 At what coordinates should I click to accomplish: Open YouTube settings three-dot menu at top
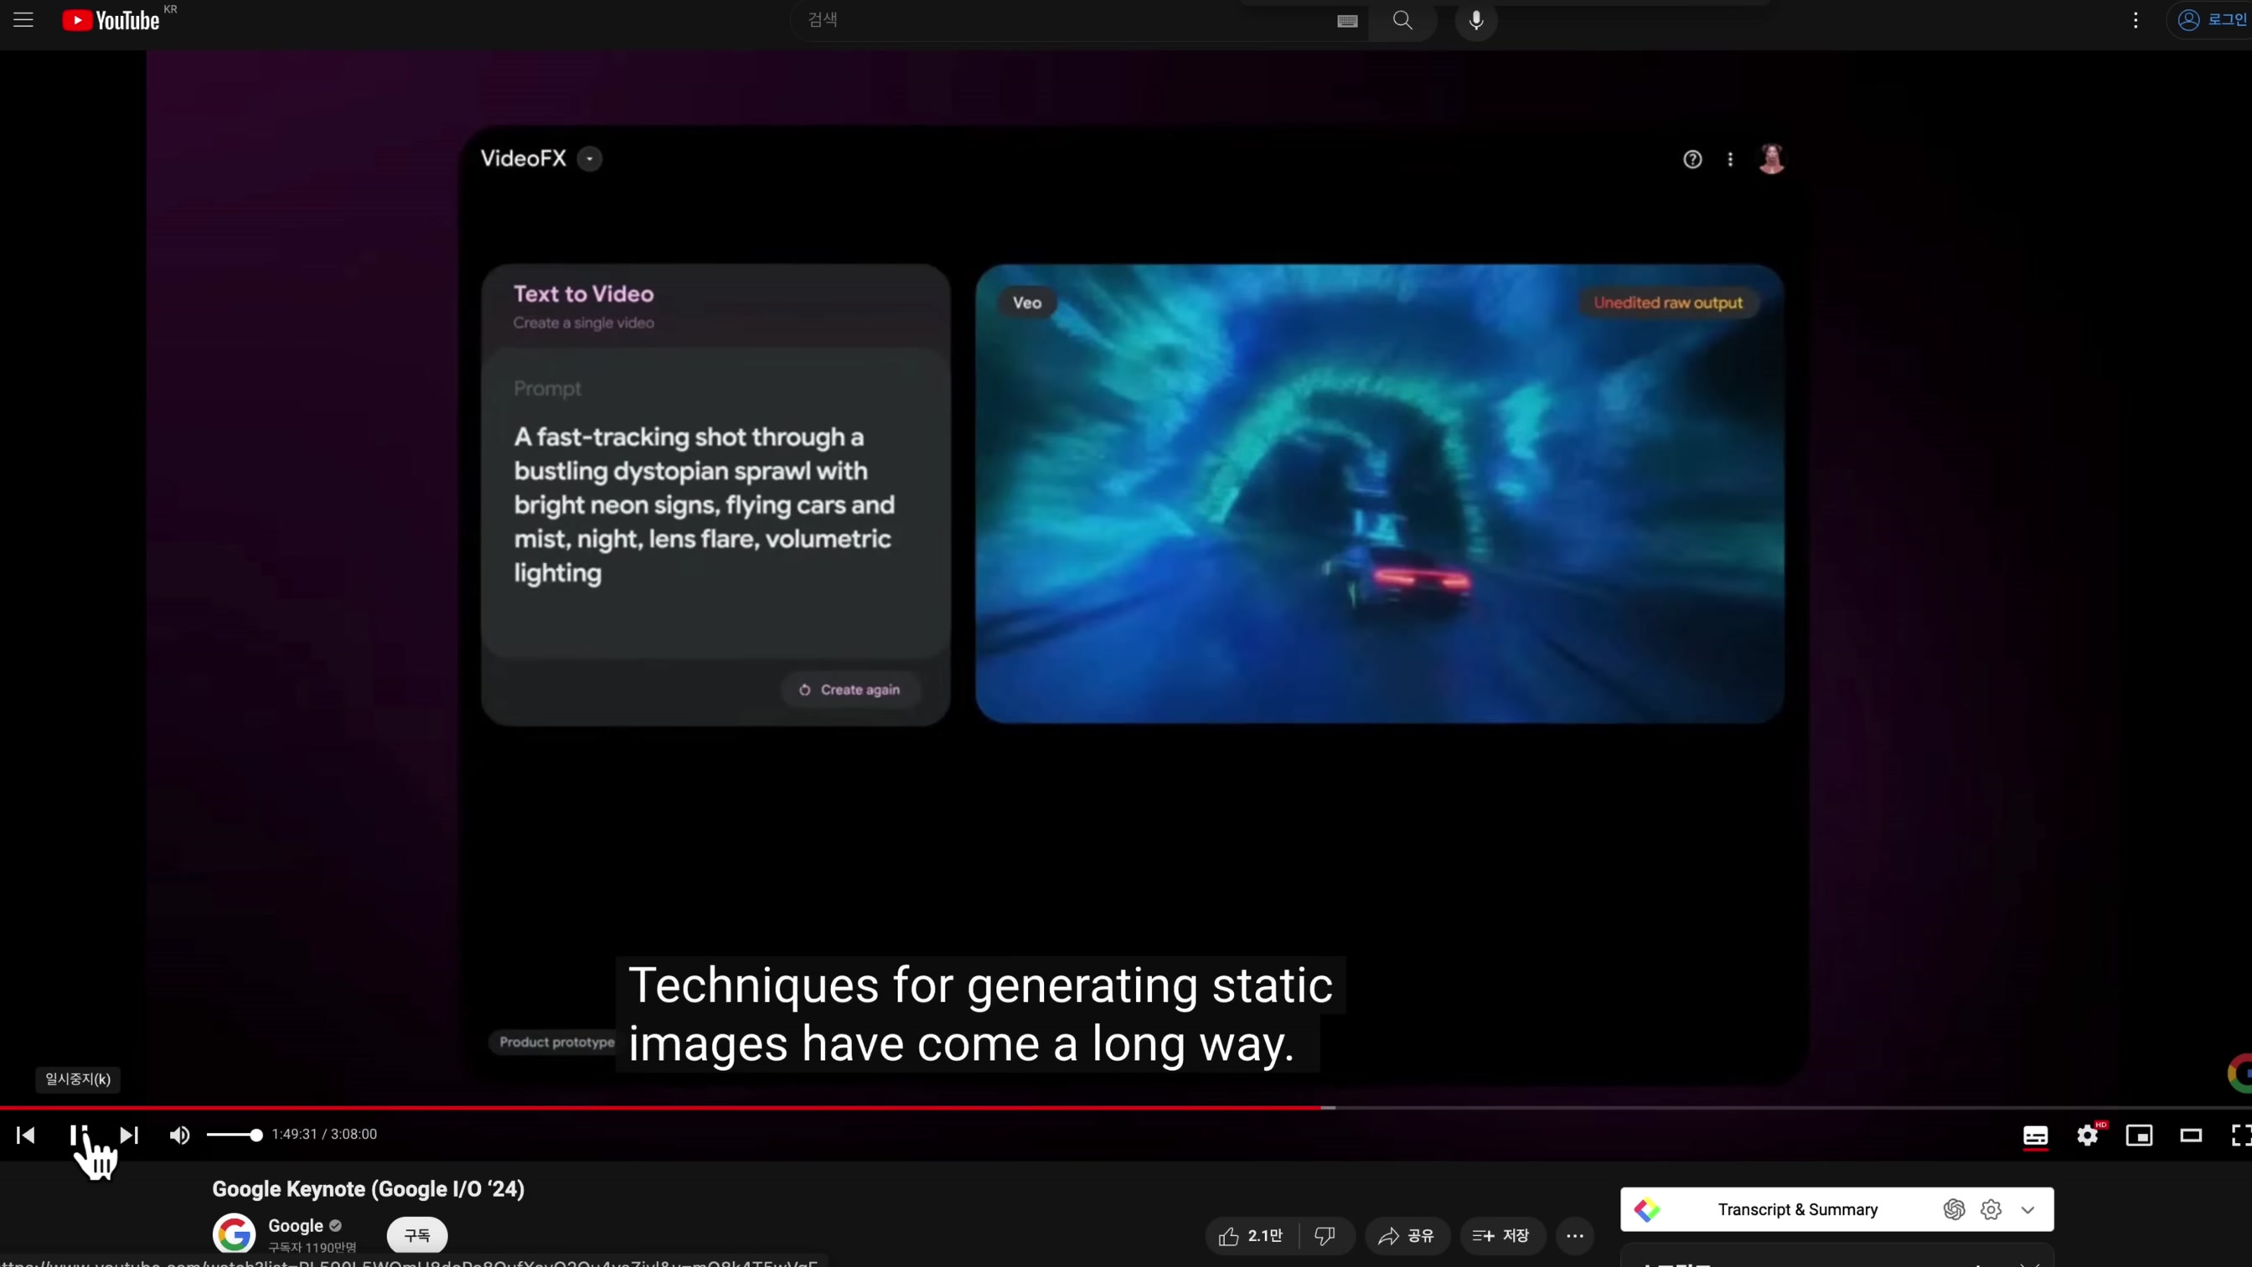pos(2136,19)
